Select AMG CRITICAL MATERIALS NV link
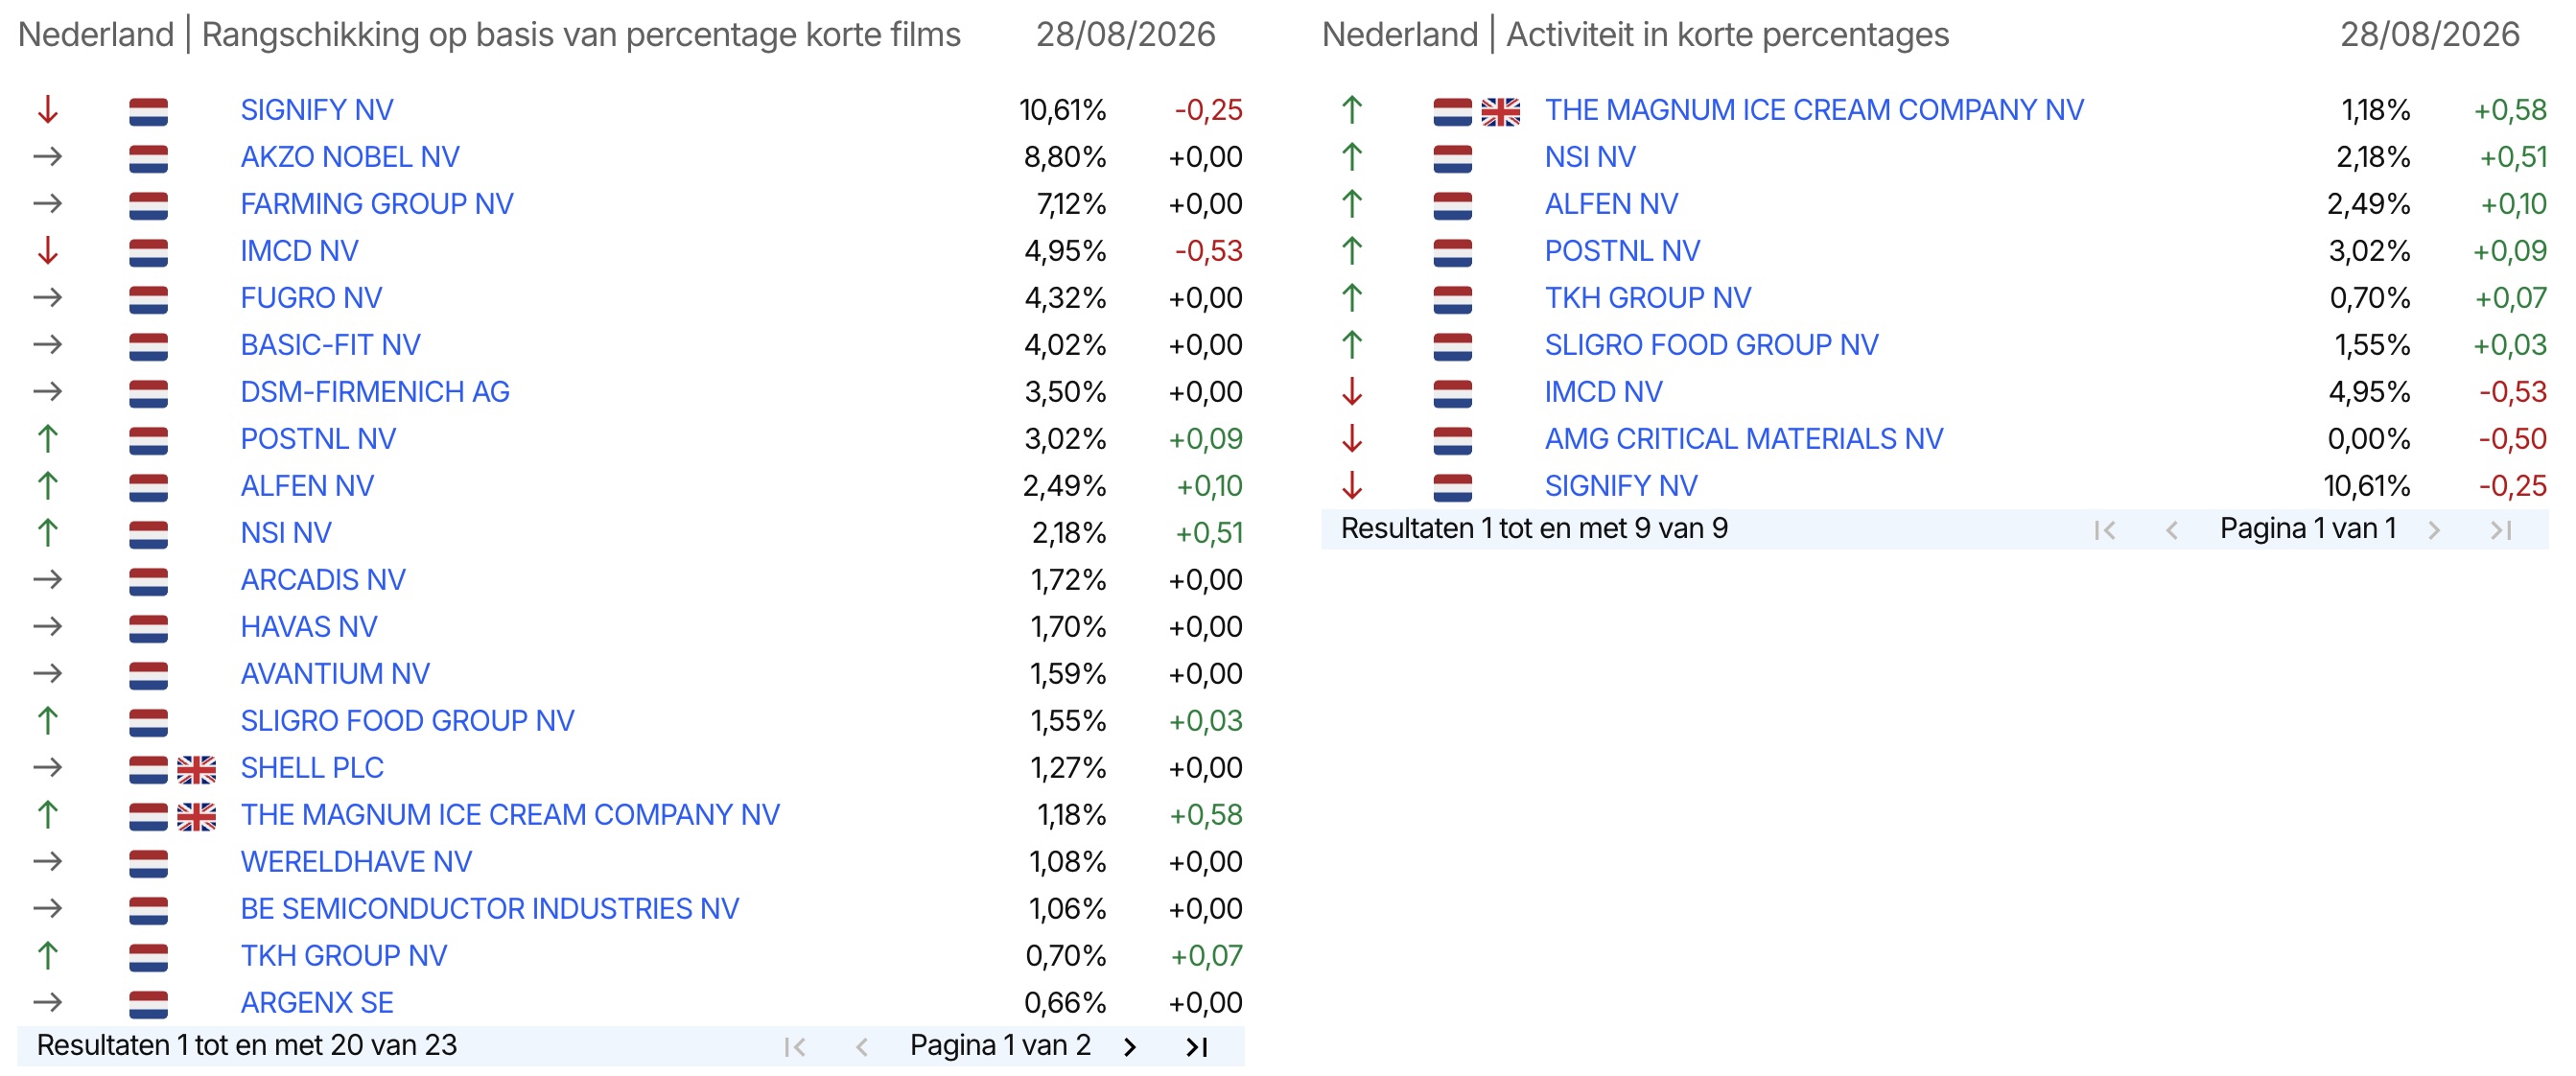Image resolution: width=2576 pixels, height=1076 pixels. [1743, 439]
